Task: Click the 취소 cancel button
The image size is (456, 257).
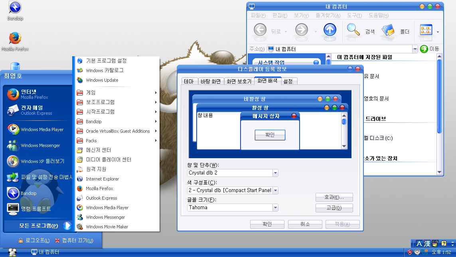Action: [305, 224]
